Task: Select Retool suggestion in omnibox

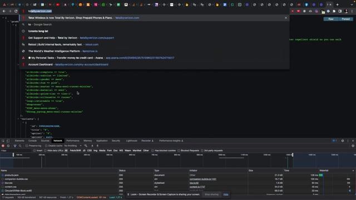Action: [x=155, y=44]
